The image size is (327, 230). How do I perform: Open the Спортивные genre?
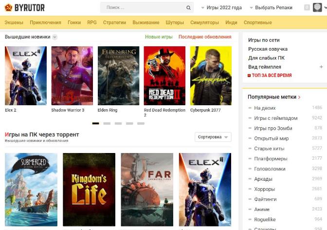coord(258,22)
